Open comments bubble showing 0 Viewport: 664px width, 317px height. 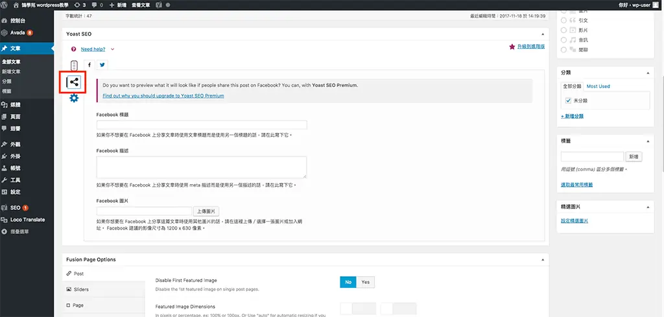97,5
